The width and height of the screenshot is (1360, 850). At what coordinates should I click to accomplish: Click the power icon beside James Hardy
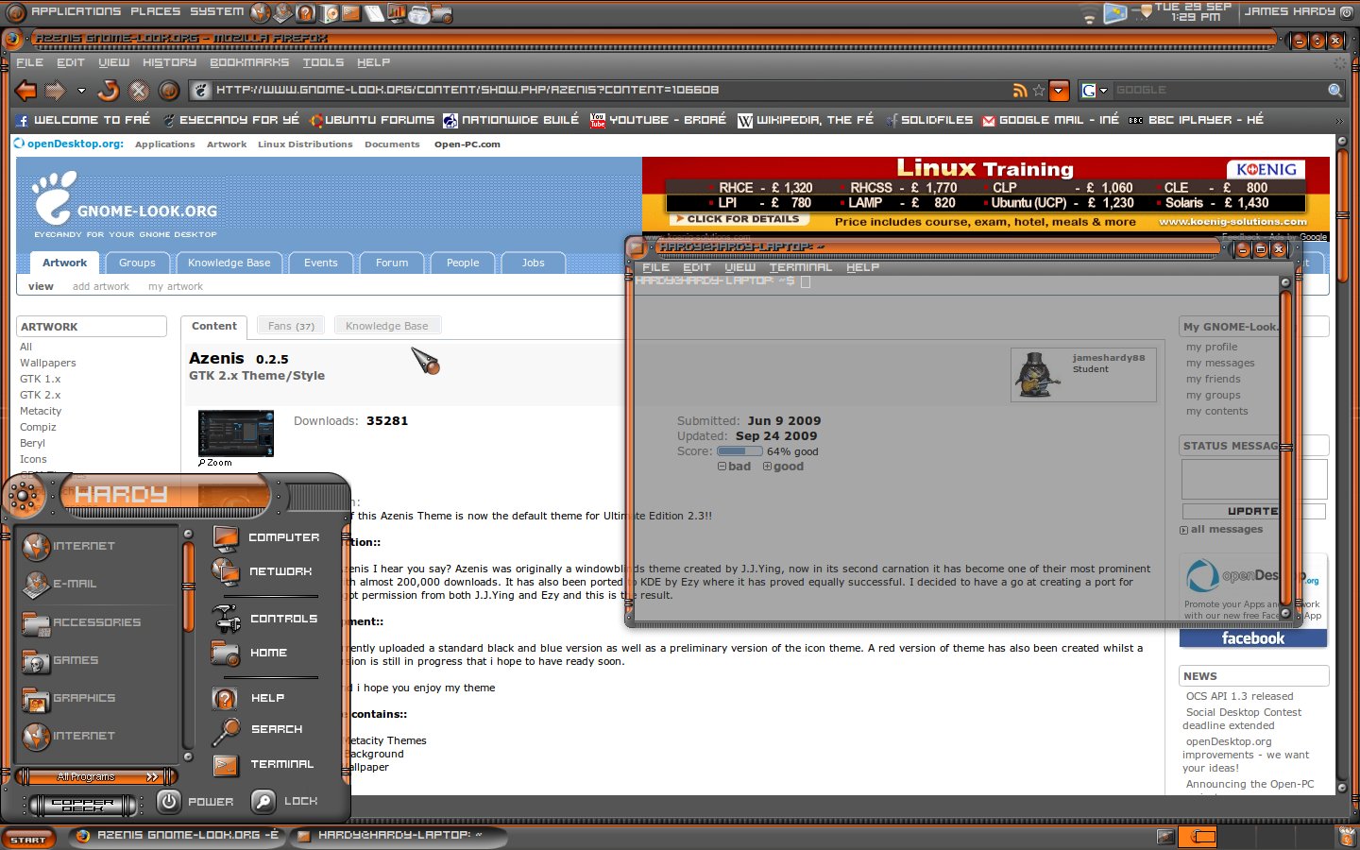click(1347, 12)
